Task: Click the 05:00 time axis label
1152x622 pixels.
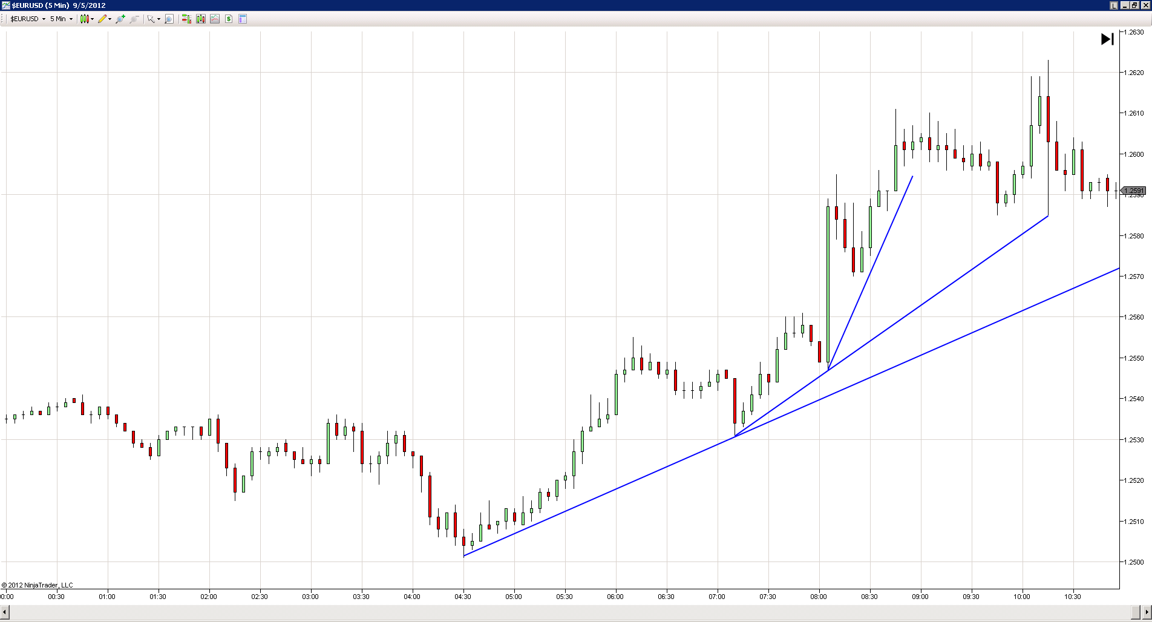Action: pos(514,597)
